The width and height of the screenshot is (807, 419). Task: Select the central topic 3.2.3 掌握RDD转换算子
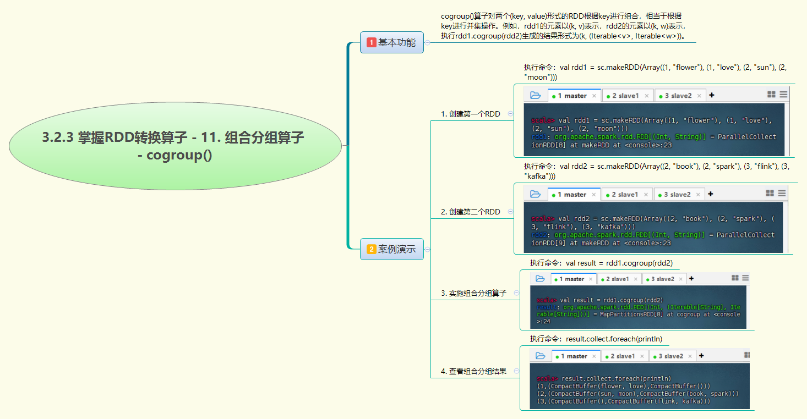coord(175,146)
